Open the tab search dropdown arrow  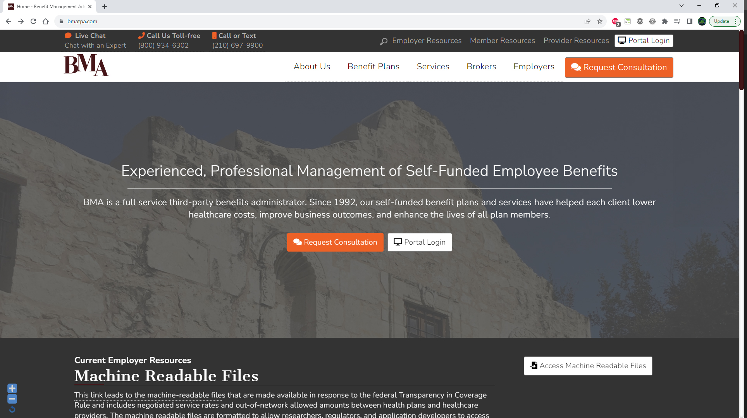(x=682, y=5)
